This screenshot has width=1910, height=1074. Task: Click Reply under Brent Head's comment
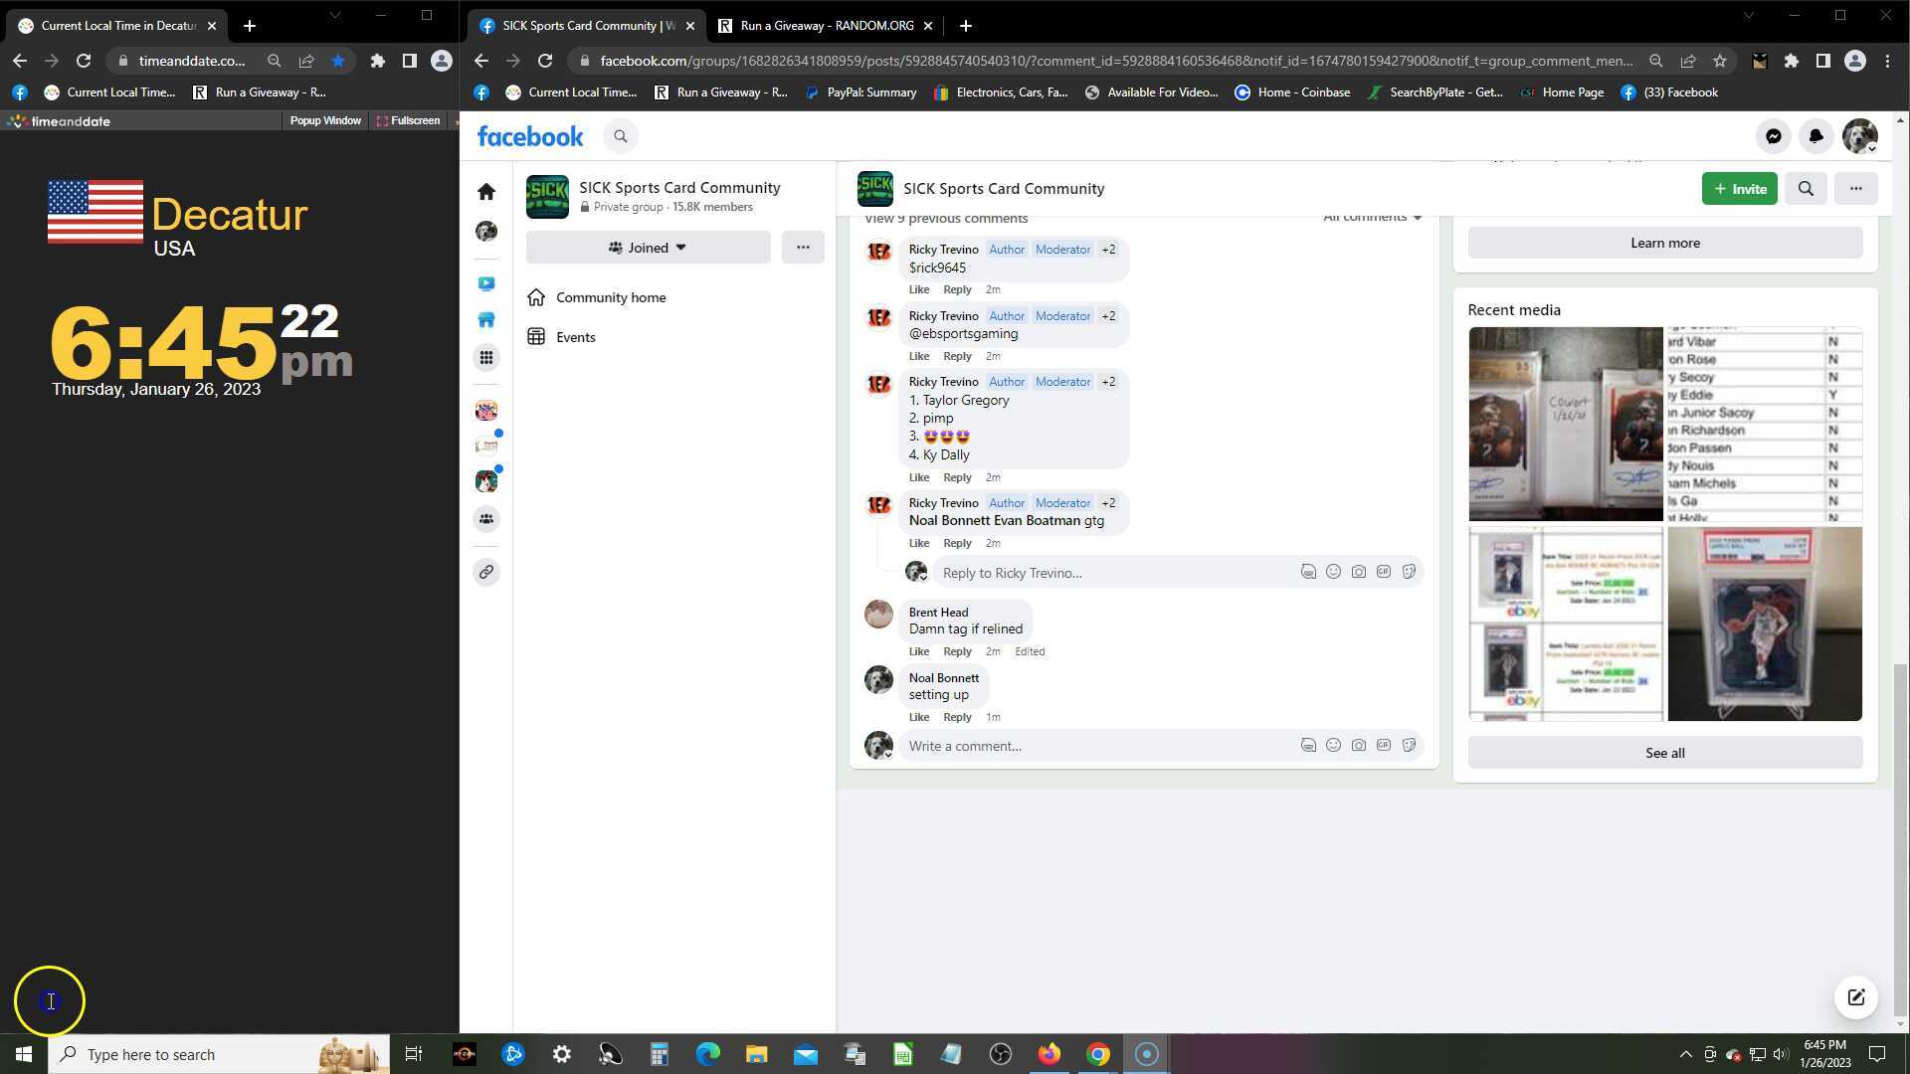pos(957,651)
